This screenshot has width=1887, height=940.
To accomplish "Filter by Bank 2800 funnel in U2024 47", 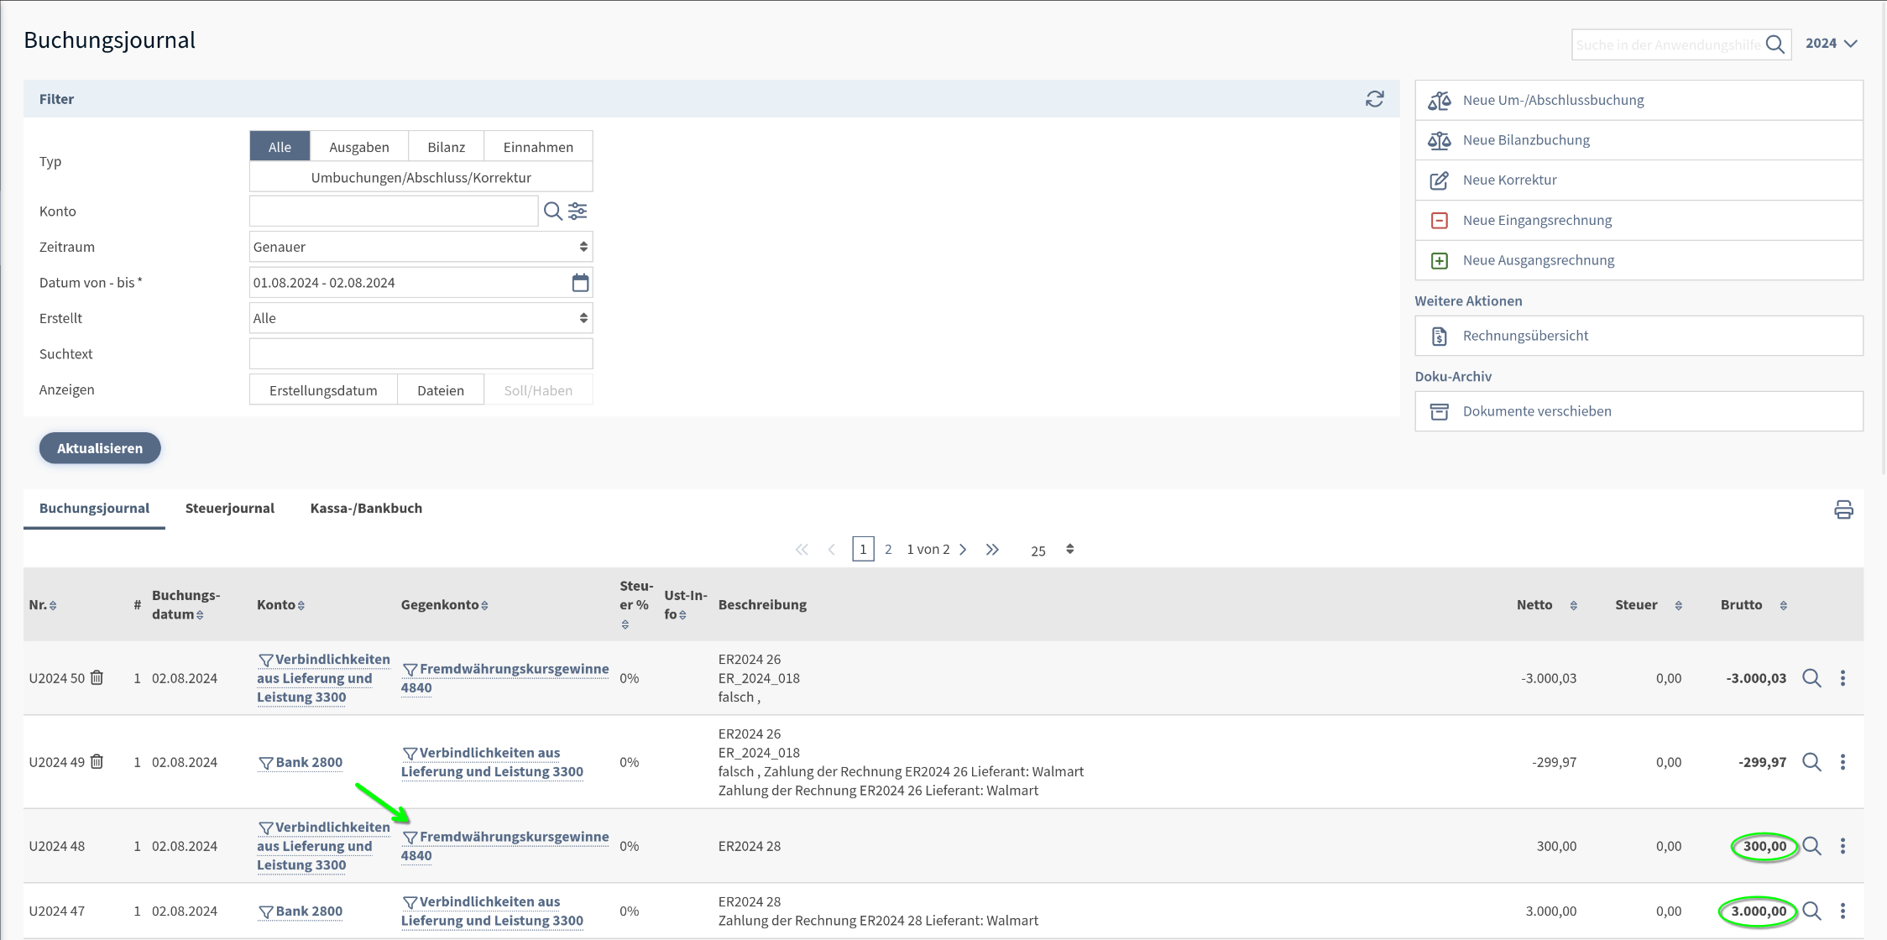I will coord(265,911).
